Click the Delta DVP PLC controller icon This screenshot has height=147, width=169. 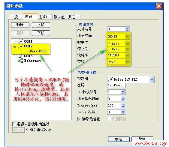point(110,79)
